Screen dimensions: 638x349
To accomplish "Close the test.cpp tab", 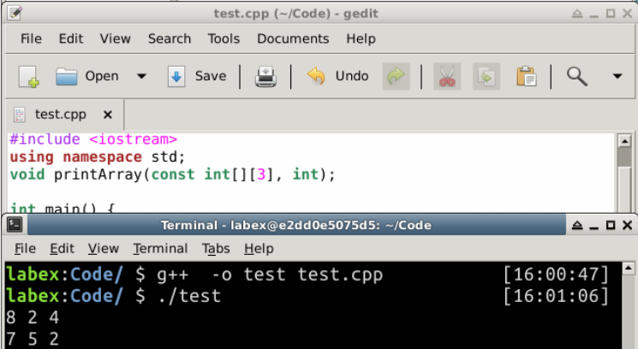I will (x=108, y=115).
